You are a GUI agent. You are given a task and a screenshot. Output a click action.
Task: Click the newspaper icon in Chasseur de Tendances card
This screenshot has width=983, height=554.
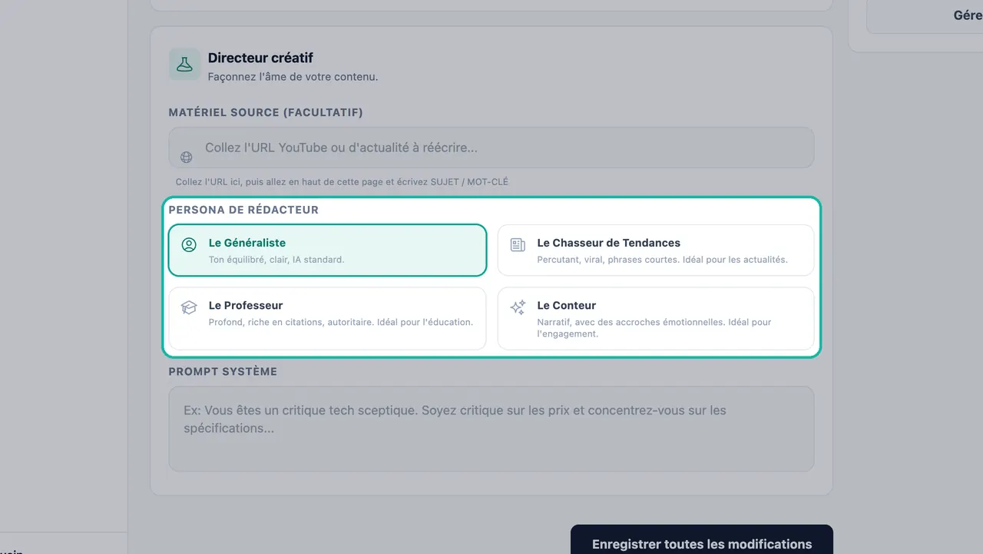(x=518, y=245)
